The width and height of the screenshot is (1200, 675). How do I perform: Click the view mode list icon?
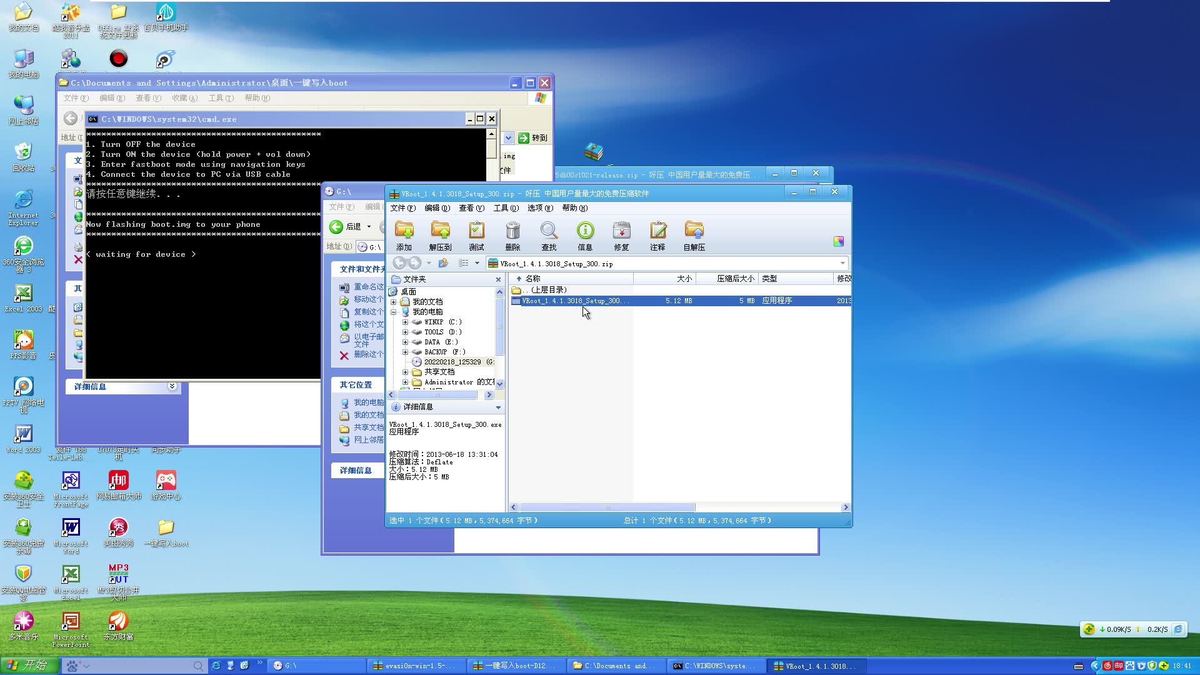463,263
